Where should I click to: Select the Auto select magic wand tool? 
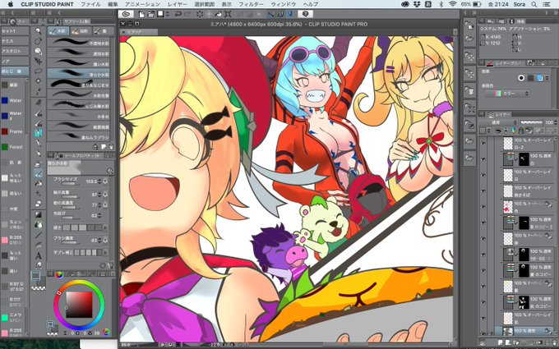(x=38, y=81)
